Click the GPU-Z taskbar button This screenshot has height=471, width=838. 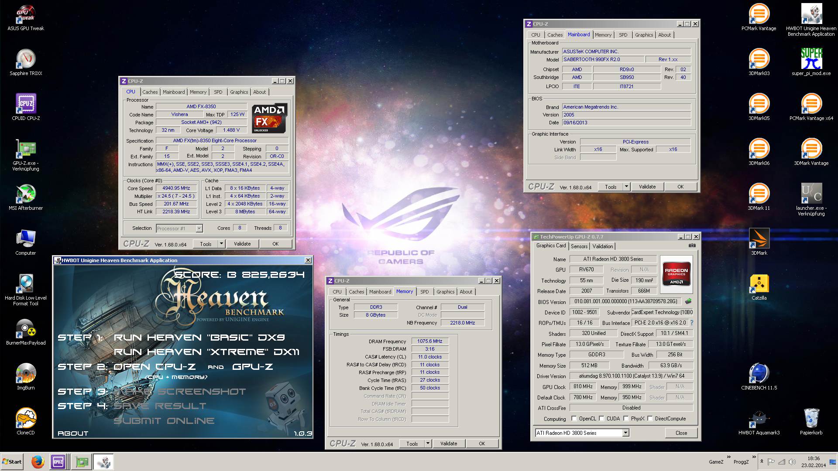(x=82, y=462)
